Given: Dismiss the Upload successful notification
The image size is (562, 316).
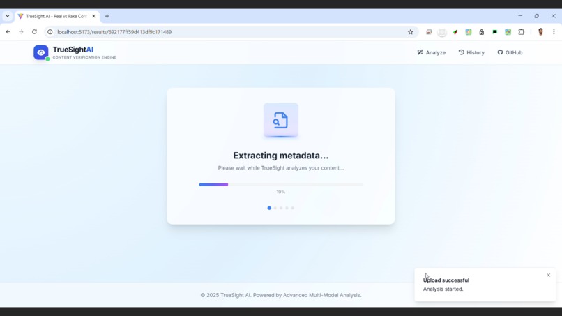Looking at the screenshot, I should point(548,275).
